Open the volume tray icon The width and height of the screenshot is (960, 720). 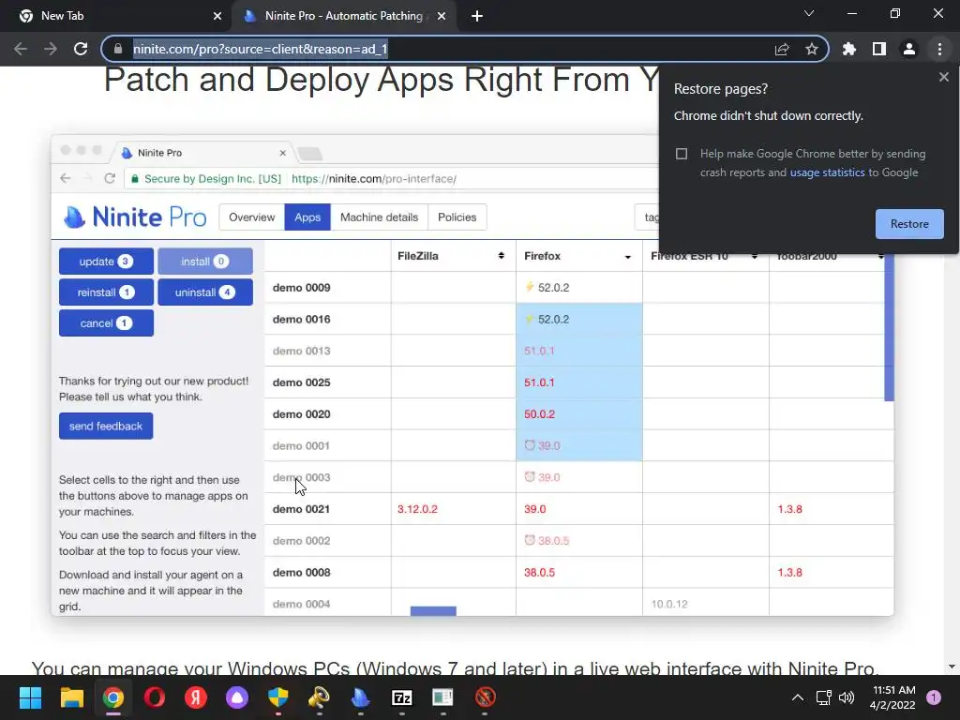click(847, 697)
